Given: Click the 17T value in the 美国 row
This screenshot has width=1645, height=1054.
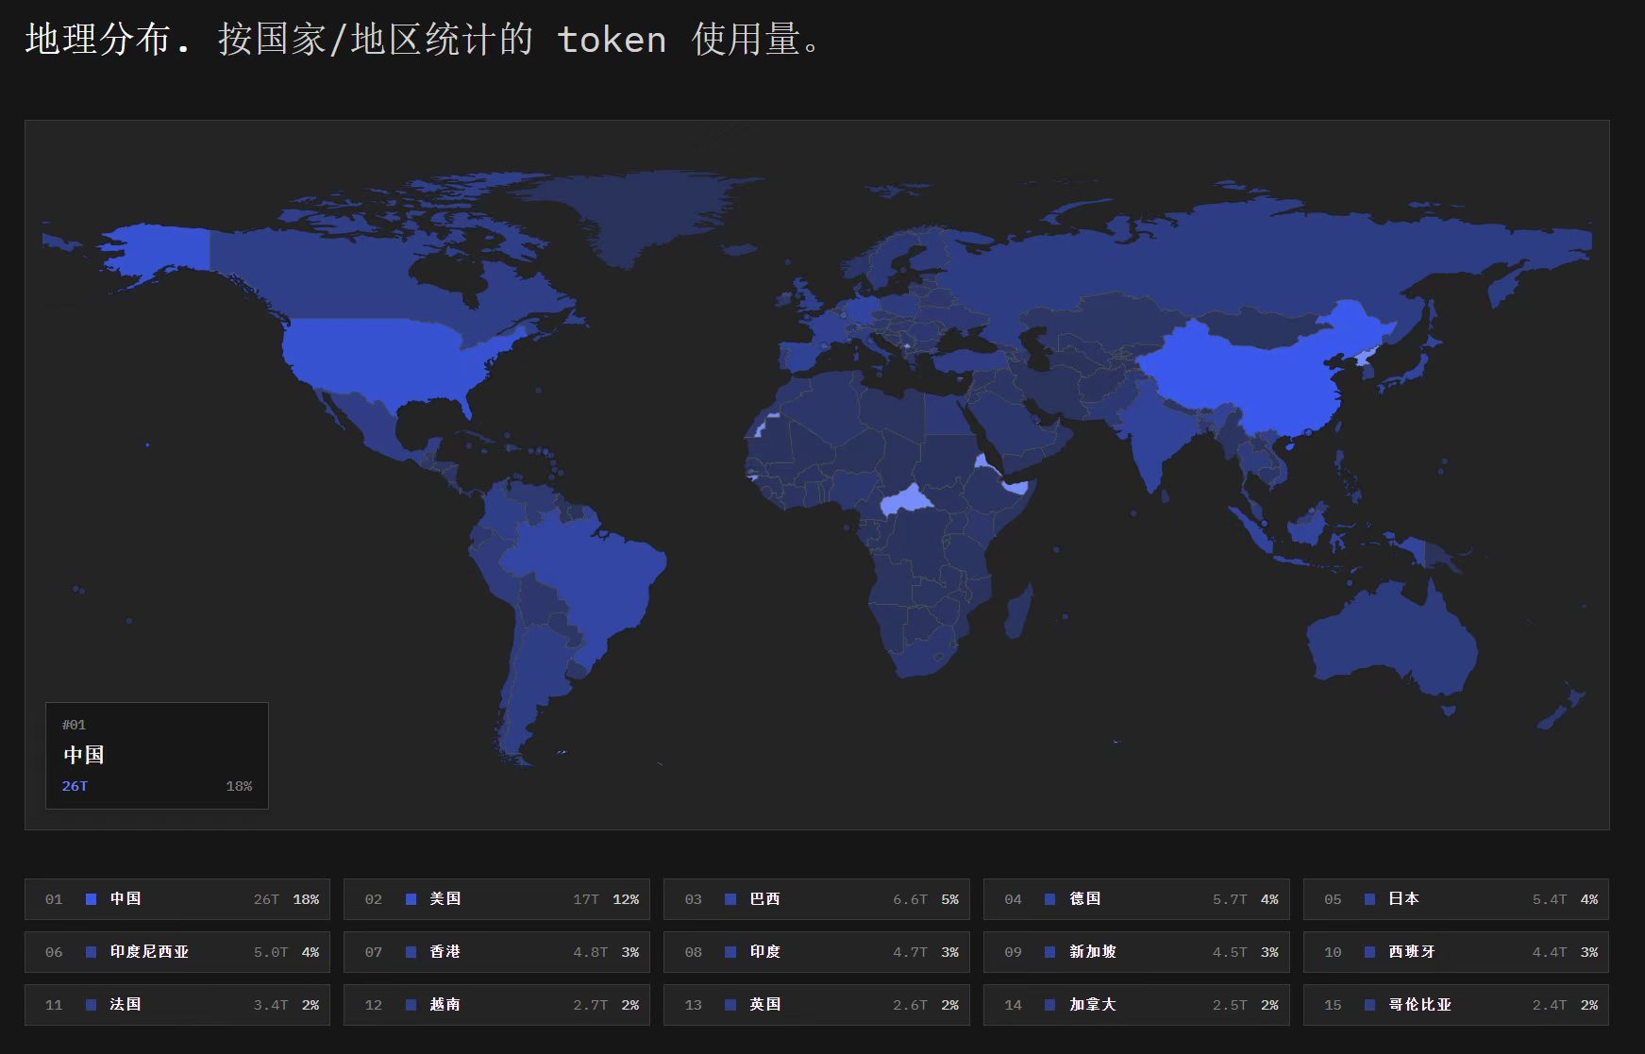Looking at the screenshot, I should pos(585,899).
